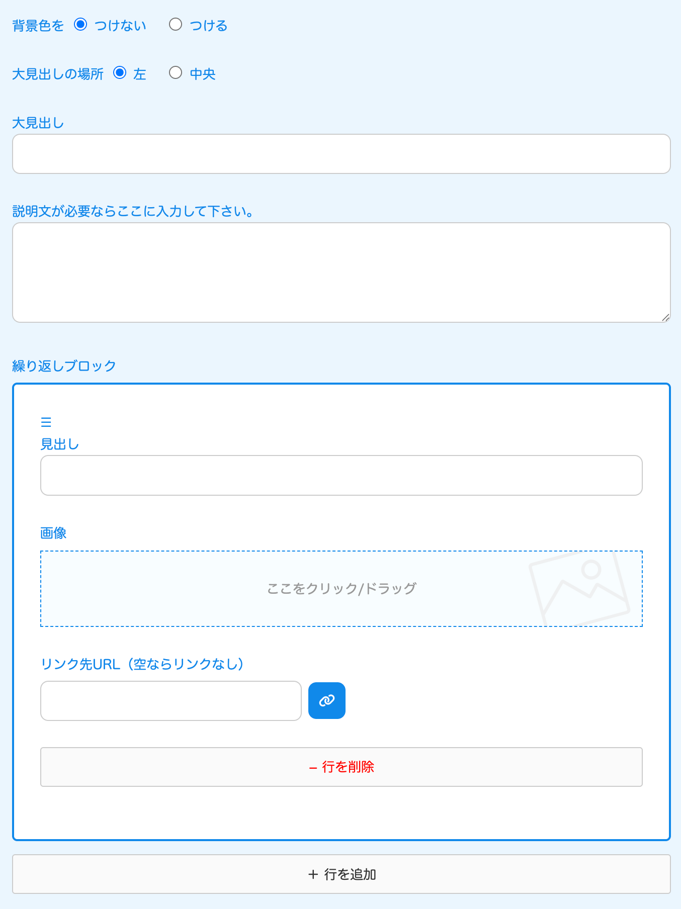Image resolution: width=681 pixels, height=909 pixels.
Task: Click the 大見出し field label
Action: [38, 123]
